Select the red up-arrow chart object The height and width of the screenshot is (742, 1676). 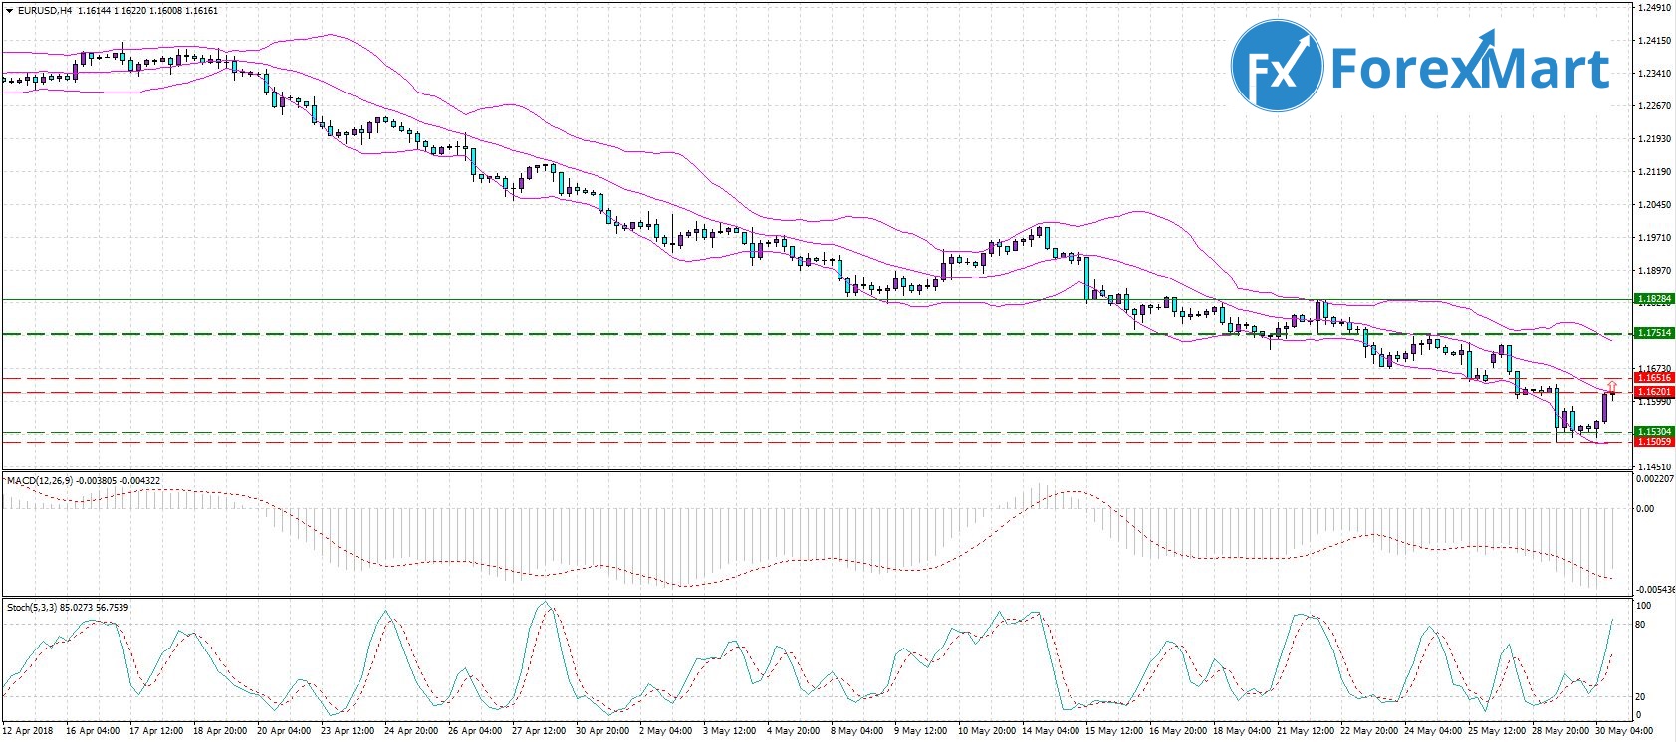(x=1612, y=386)
